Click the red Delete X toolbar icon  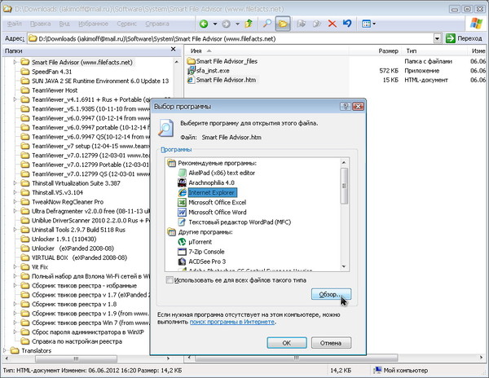[333, 24]
